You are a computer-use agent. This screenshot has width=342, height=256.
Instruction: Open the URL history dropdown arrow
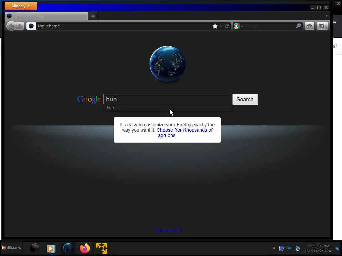221,26
